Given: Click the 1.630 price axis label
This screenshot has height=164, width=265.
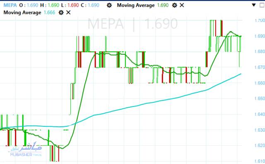Looking at the screenshot, I should pos(260,130).
